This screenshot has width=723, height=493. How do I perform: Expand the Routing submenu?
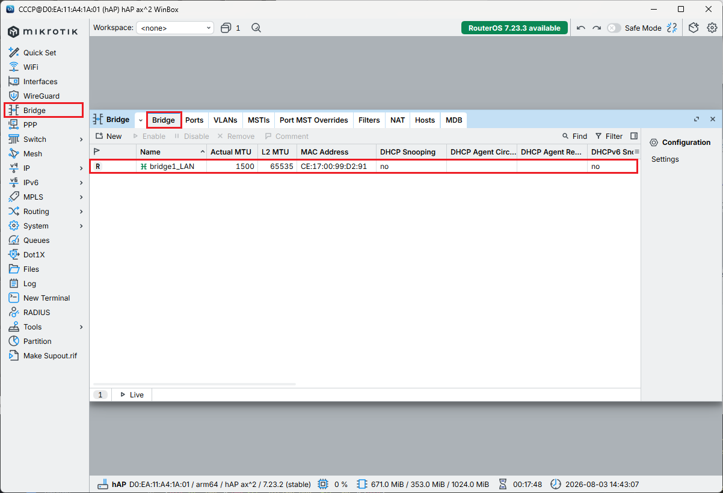click(x=81, y=212)
